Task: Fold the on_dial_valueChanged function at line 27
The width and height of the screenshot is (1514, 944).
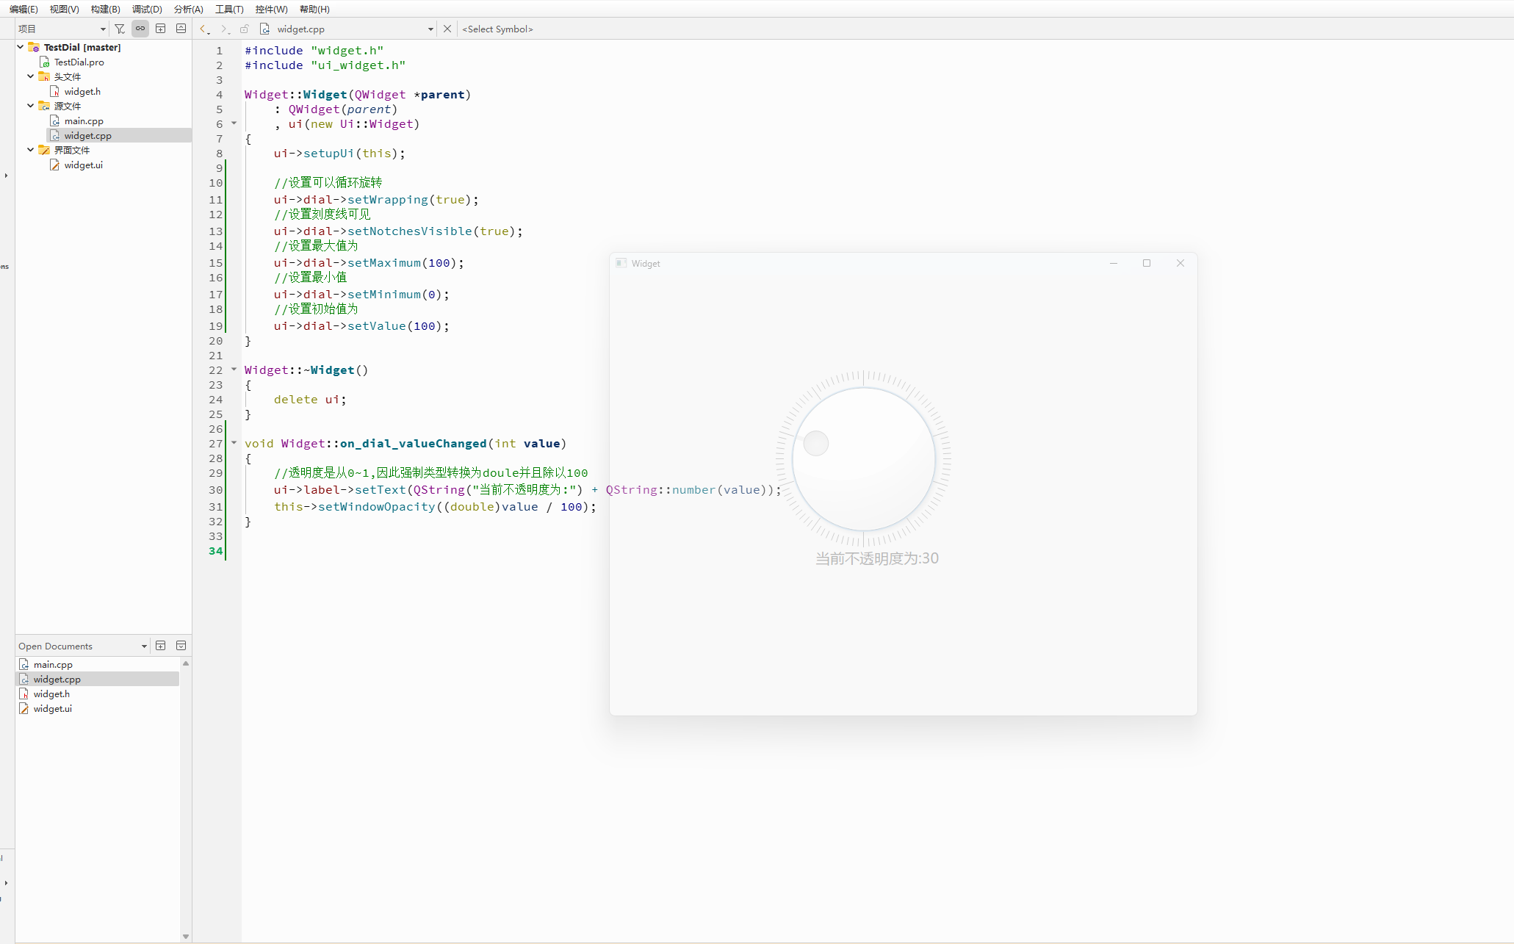Action: 234,443
